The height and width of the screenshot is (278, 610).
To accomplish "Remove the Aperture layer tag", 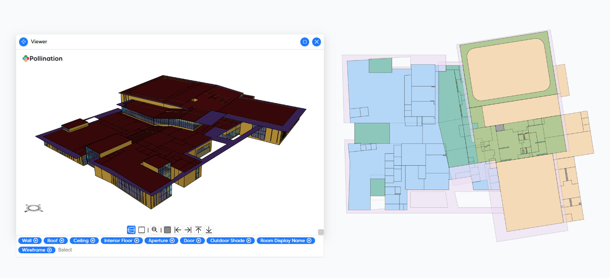I will 172,241.
